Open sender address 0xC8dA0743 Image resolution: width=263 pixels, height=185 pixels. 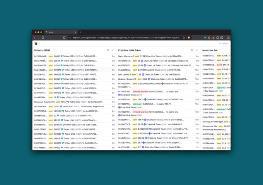tap(41, 65)
